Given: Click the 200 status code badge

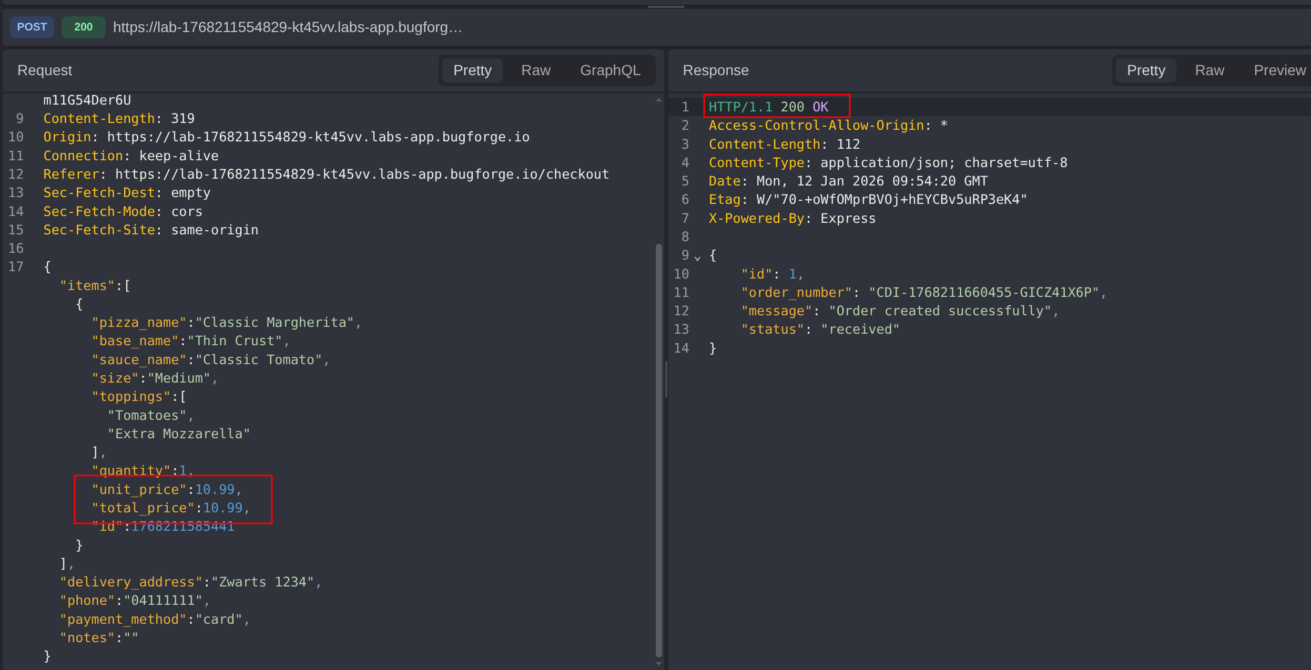Looking at the screenshot, I should point(83,27).
